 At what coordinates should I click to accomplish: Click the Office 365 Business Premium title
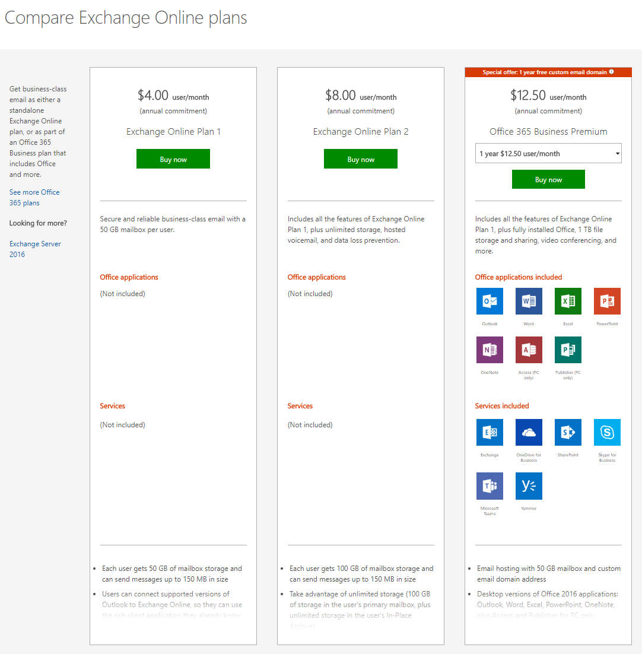click(x=548, y=132)
